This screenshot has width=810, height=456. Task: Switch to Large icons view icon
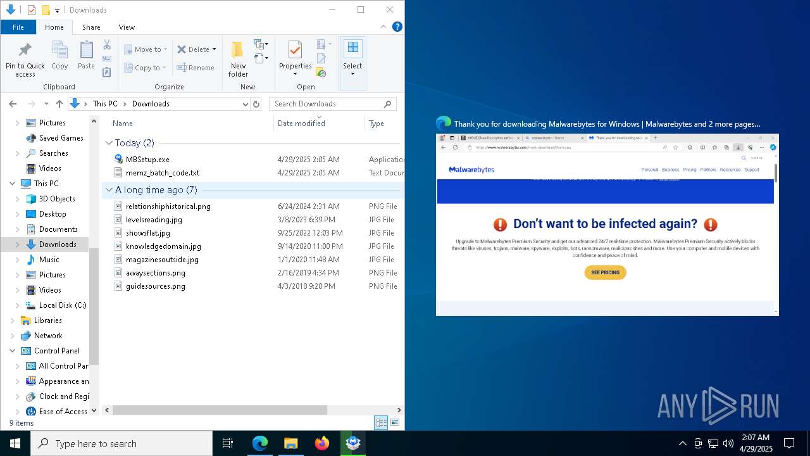(x=395, y=423)
